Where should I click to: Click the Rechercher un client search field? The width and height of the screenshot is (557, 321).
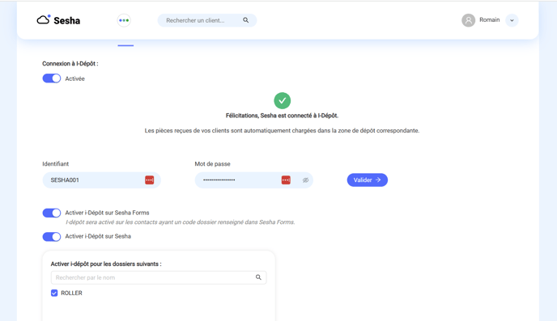tap(206, 20)
